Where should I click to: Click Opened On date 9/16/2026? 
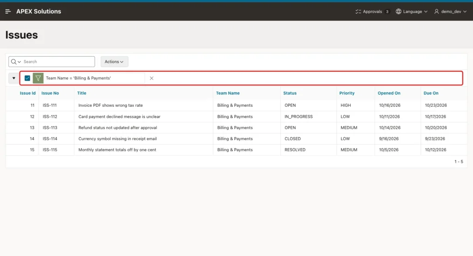click(x=389, y=139)
